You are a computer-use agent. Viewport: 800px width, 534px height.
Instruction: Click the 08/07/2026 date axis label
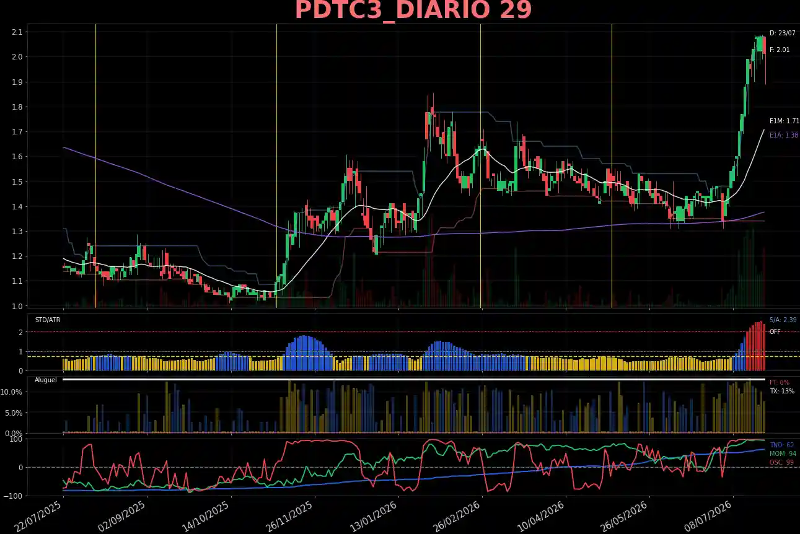coord(708,516)
